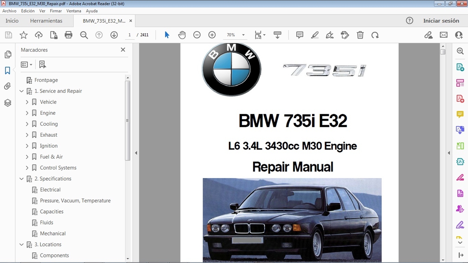Expand the right tools pane arrow
This screenshot has width=468, height=263.
pos(449,153)
